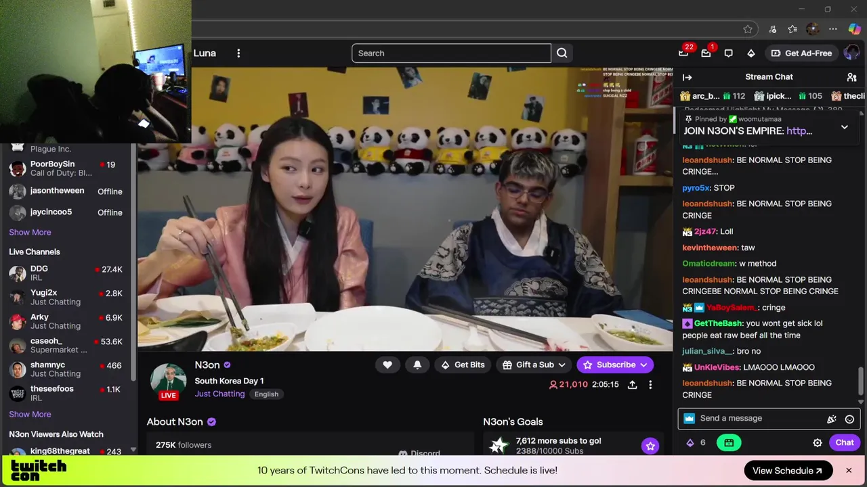Click the GetTheBash username in chat

click(719, 323)
